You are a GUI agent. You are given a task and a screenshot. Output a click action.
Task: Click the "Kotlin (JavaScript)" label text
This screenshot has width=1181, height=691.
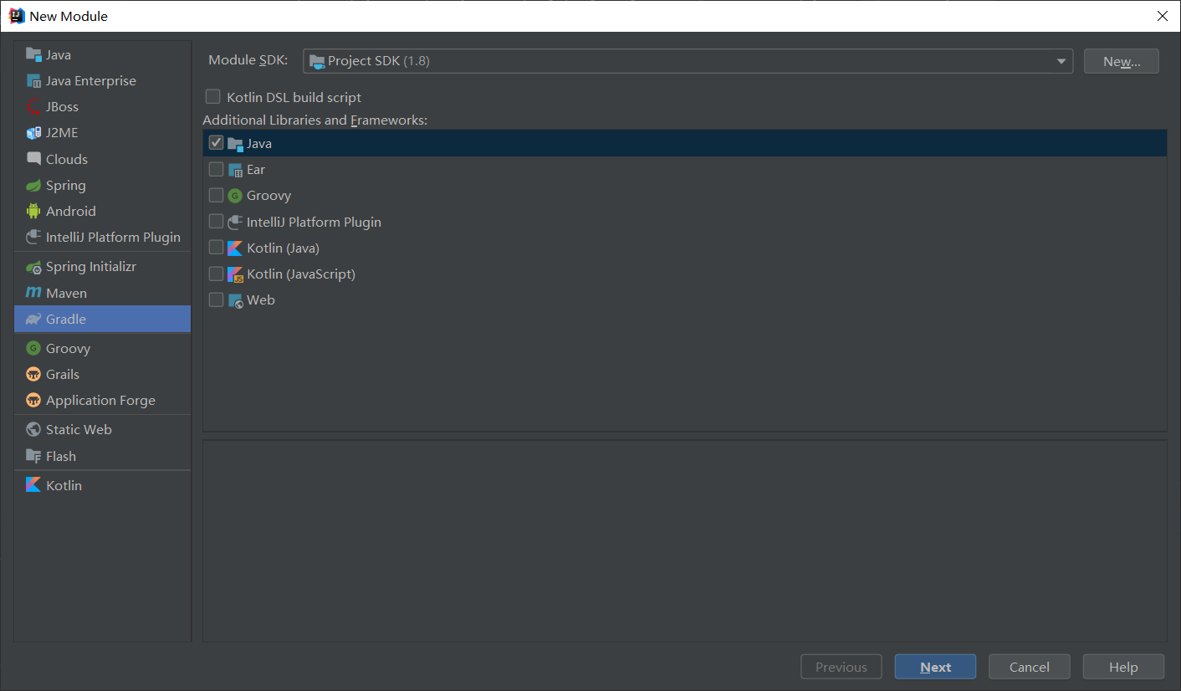tap(301, 274)
